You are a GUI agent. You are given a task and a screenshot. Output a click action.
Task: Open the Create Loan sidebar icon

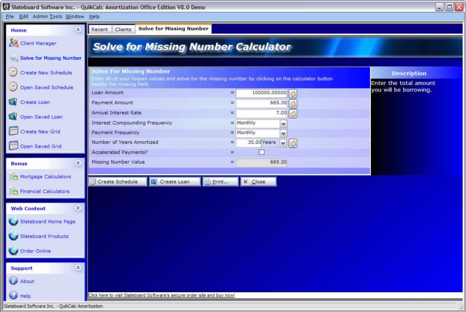coord(13,102)
